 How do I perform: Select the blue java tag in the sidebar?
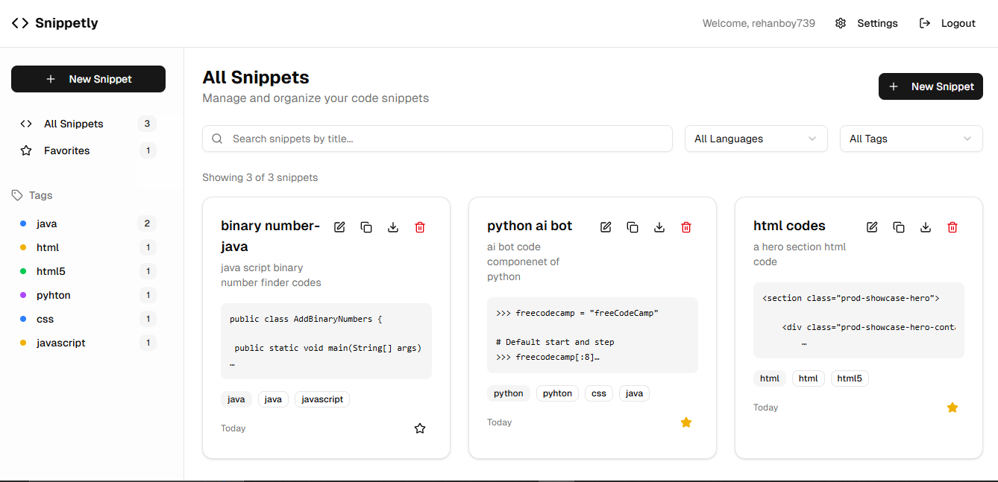pyautogui.click(x=46, y=223)
